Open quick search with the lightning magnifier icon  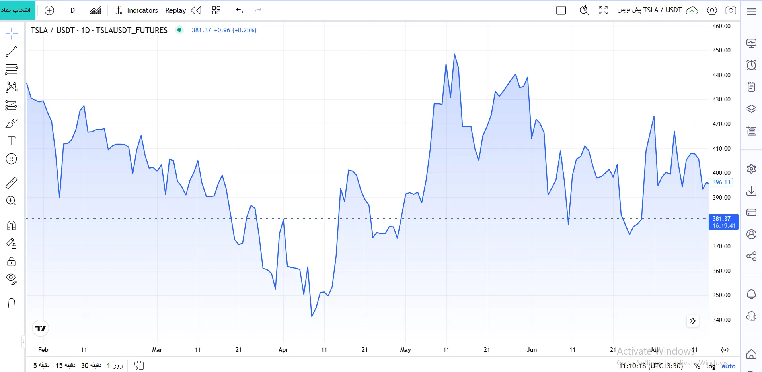tap(584, 10)
